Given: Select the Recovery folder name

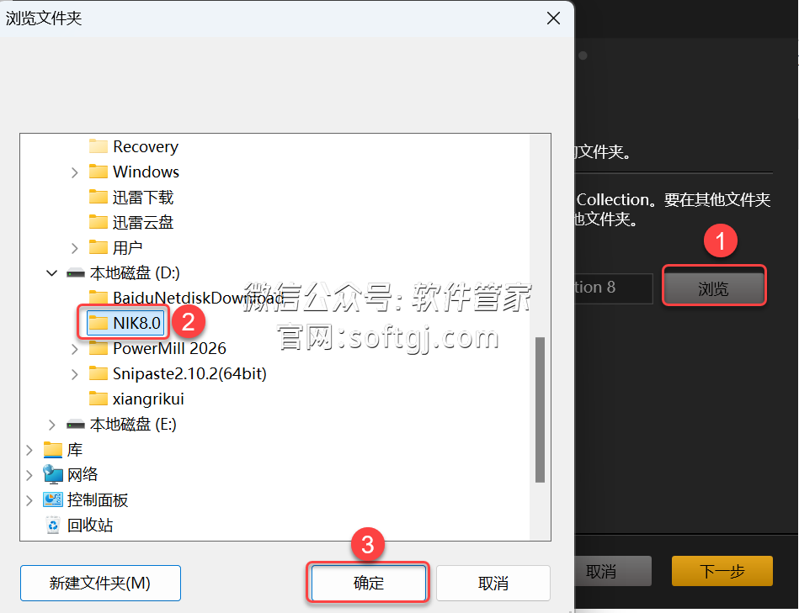Looking at the screenshot, I should click(145, 146).
